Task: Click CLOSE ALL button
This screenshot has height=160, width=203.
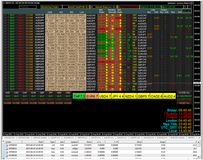Action: pyautogui.click(x=184, y=93)
